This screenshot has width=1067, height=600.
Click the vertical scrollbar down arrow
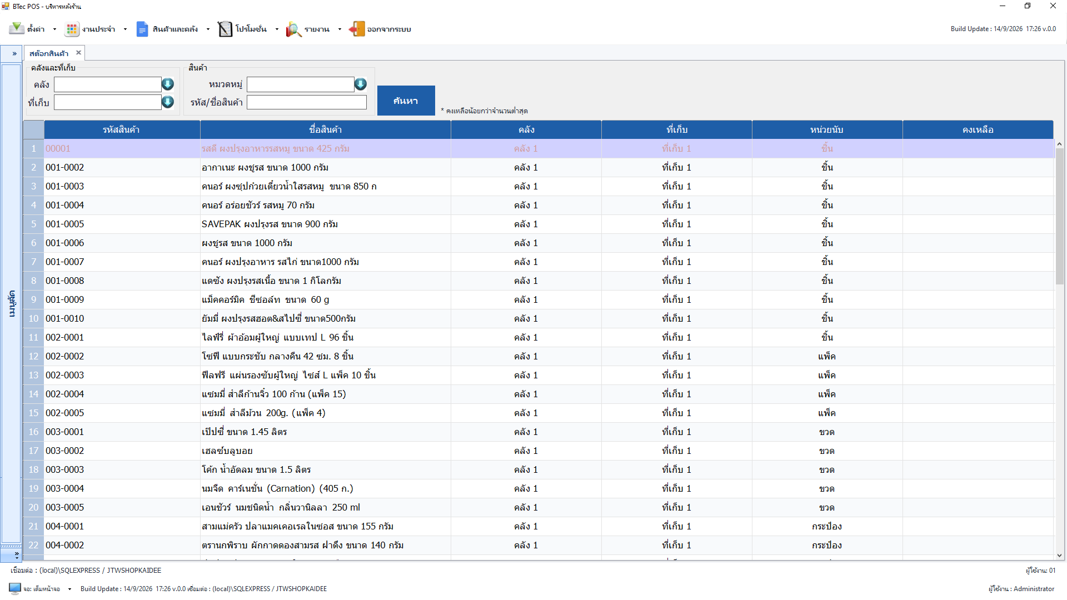(1059, 555)
